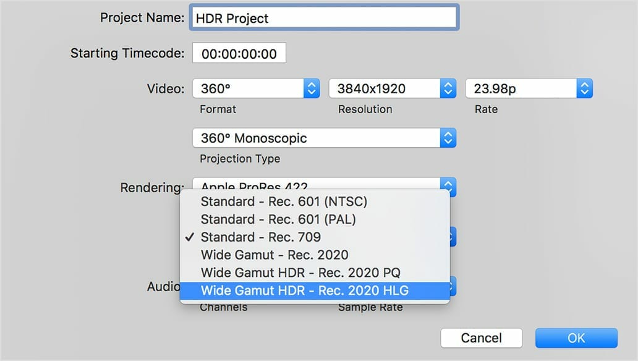The image size is (638, 361).
Task: Select Standard - Rec. 709 option
Action: coord(315,237)
